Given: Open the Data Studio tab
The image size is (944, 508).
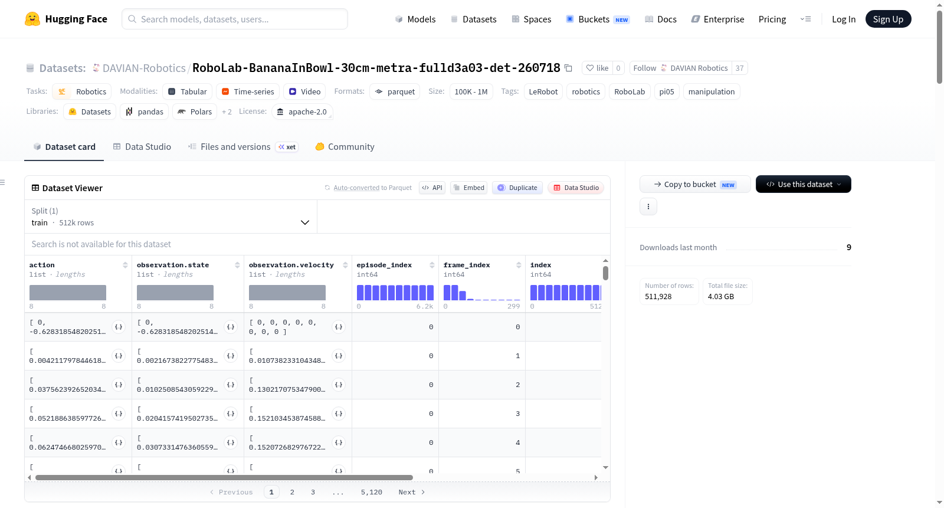Looking at the screenshot, I should [x=142, y=147].
